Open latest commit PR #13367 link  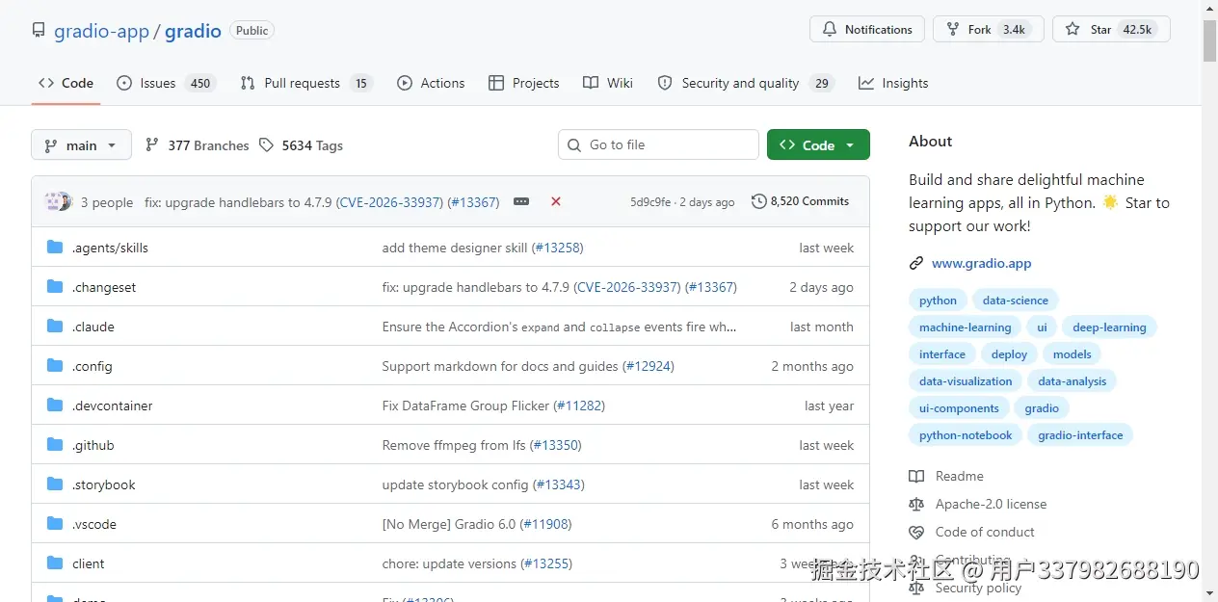click(473, 202)
